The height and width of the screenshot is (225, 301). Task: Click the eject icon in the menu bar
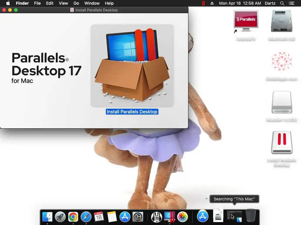[x=212, y=3]
